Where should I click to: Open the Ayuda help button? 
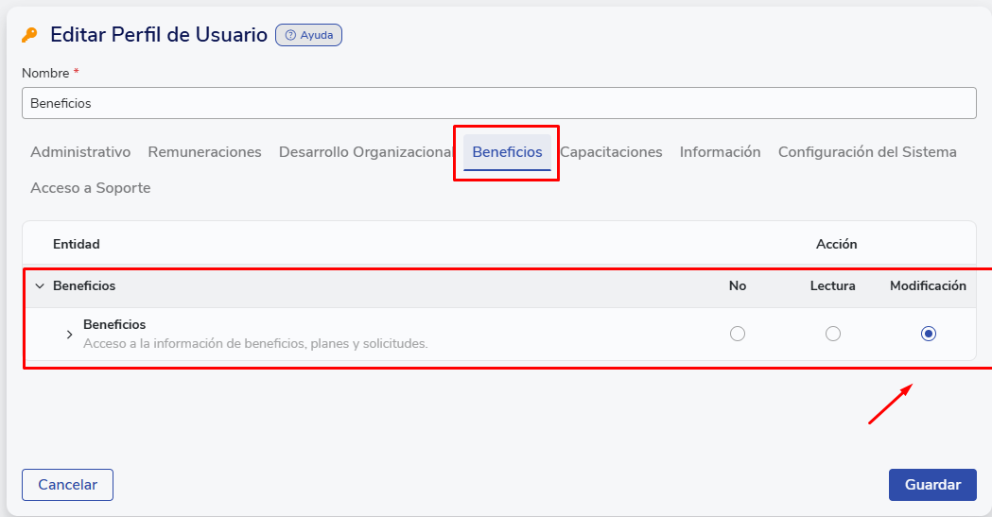(308, 35)
